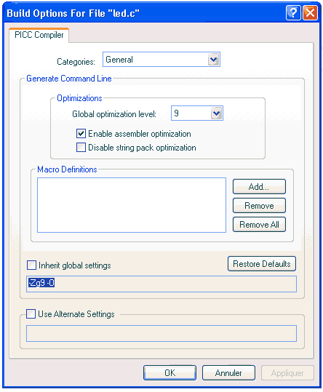The width and height of the screenshot is (323, 392).
Task: Click the Remove macro button
Action: [x=259, y=206]
